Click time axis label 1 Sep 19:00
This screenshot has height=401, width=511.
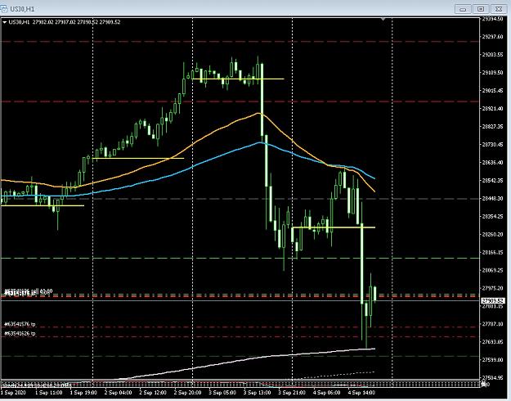pyautogui.click(x=83, y=393)
